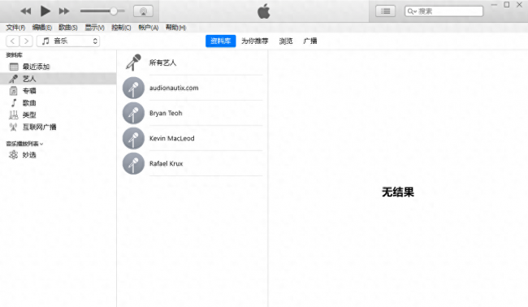The width and height of the screenshot is (528, 307).
Task: Open the 控制(C) menu
Action: click(x=121, y=28)
